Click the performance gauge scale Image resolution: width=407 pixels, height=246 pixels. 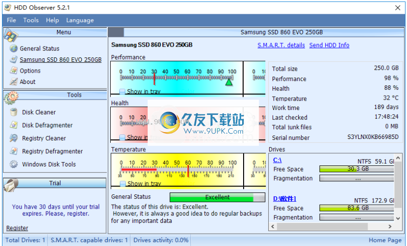(x=177, y=77)
